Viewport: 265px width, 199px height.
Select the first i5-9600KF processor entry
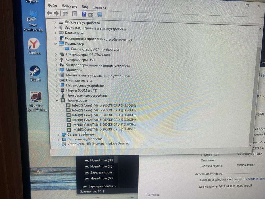pyautogui.click(x=104, y=105)
